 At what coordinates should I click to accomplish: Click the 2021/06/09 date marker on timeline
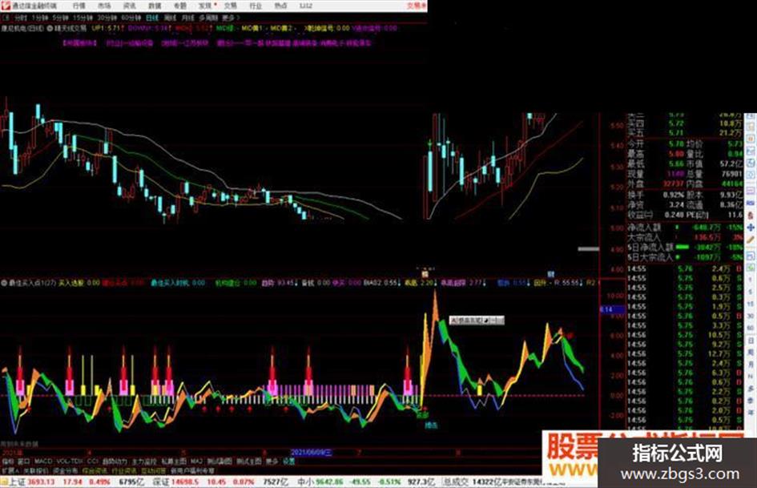pyautogui.click(x=311, y=453)
